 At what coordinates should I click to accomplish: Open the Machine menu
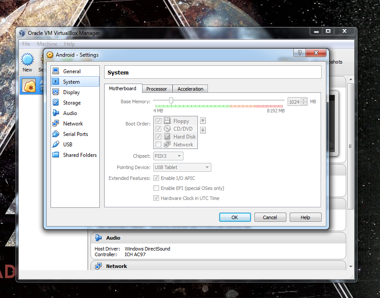(x=47, y=44)
